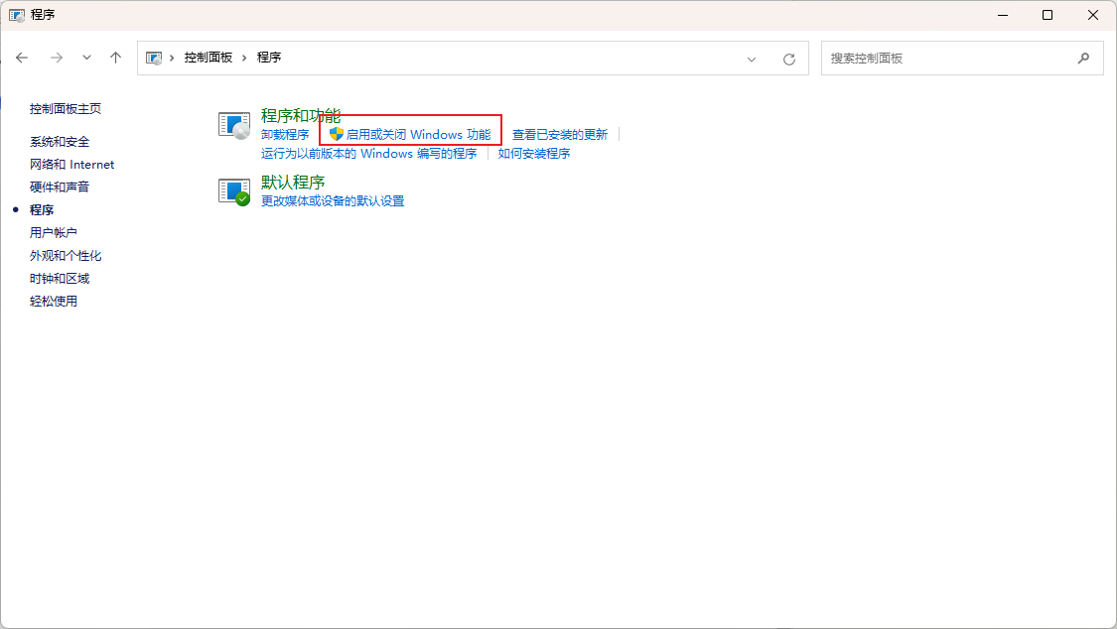This screenshot has height=629, width=1117.
Task: Click the window title bar icon
Action: click(17, 15)
